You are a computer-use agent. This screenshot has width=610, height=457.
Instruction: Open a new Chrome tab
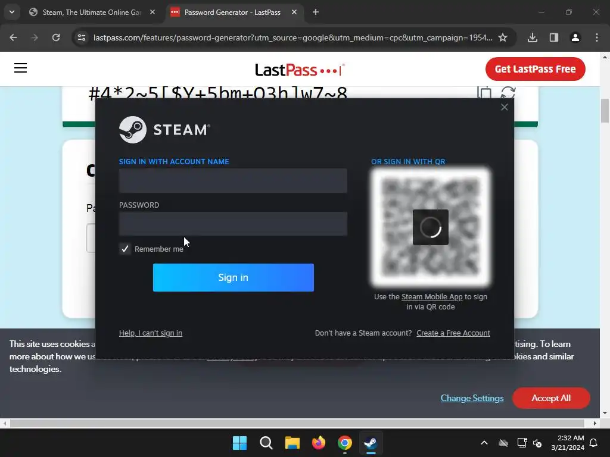[316, 12]
